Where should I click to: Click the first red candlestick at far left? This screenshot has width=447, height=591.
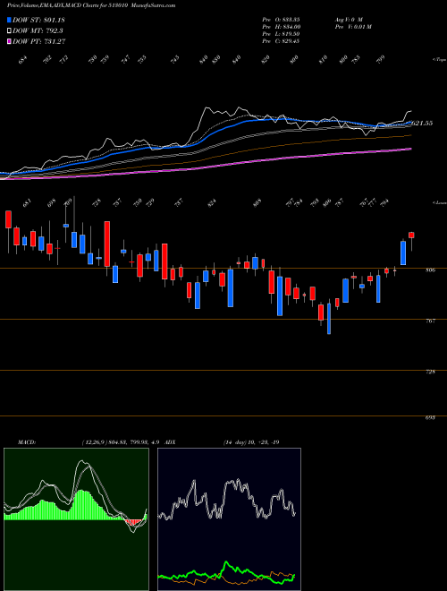click(8, 219)
